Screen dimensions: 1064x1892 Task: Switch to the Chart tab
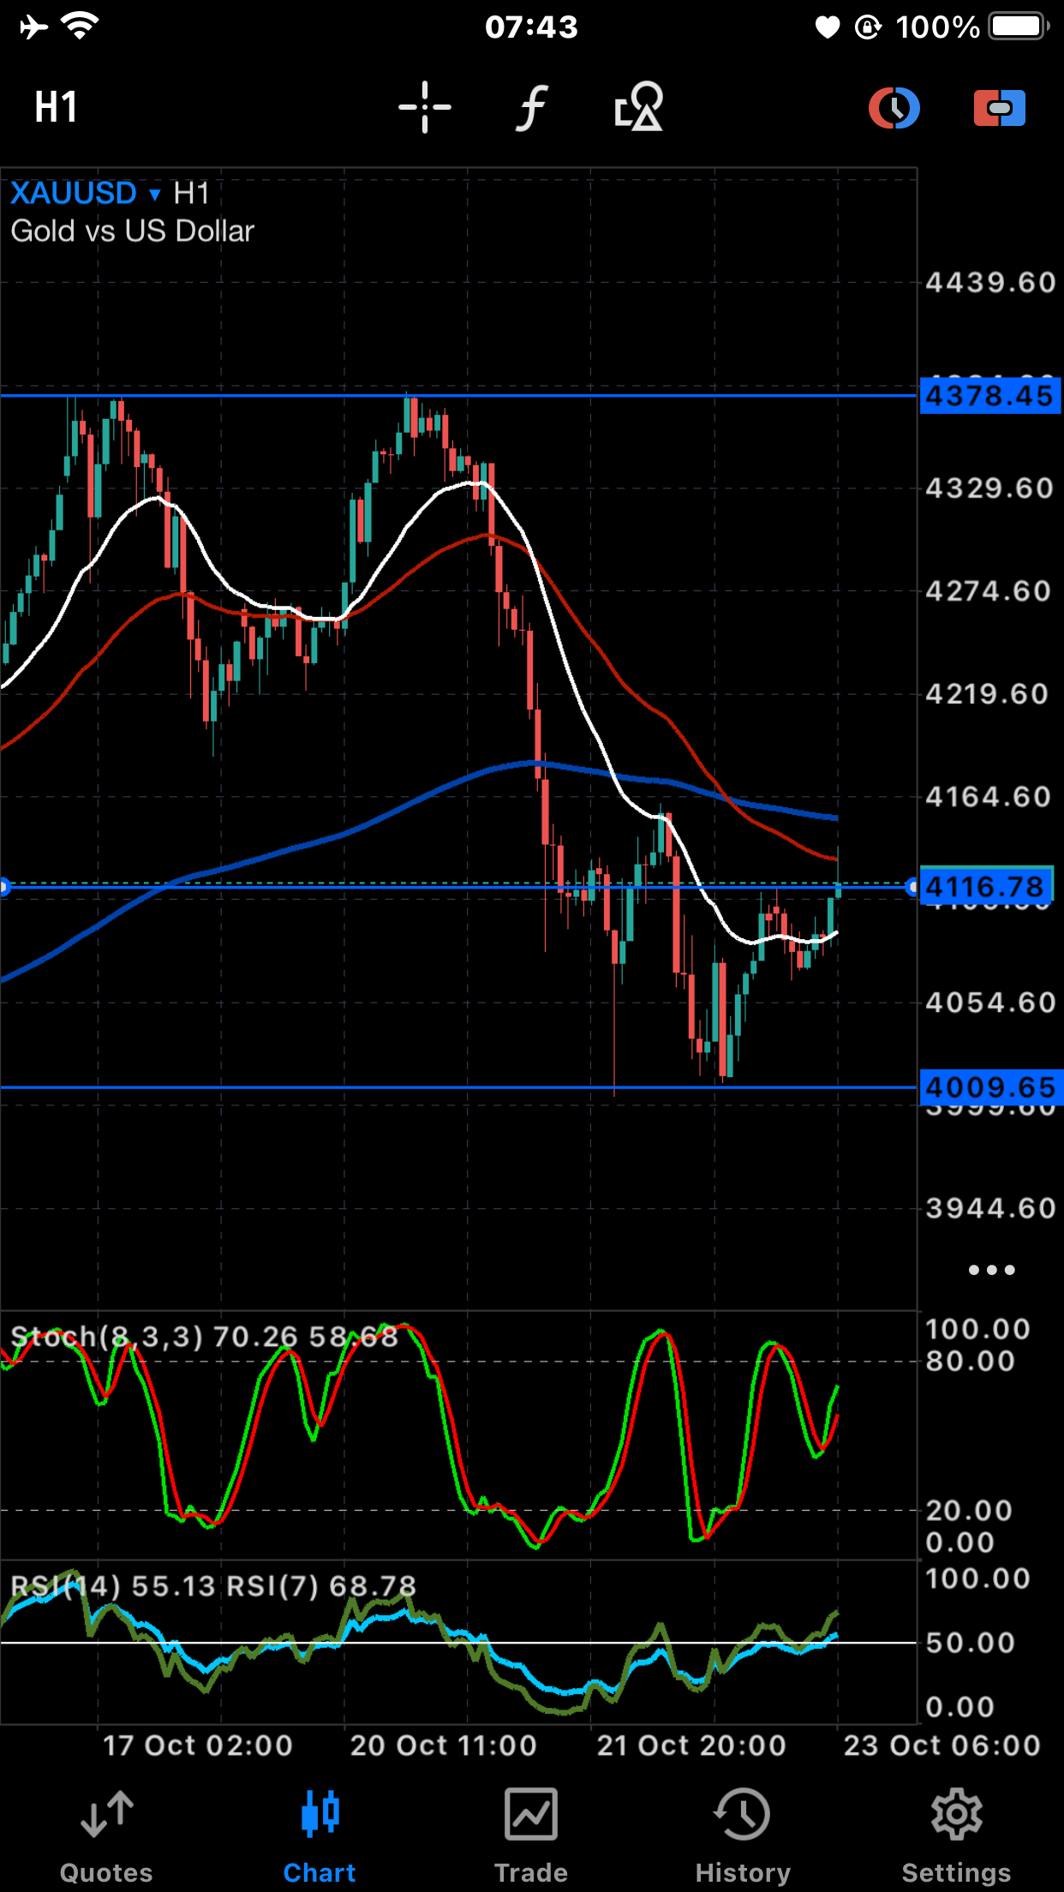[x=320, y=1835]
